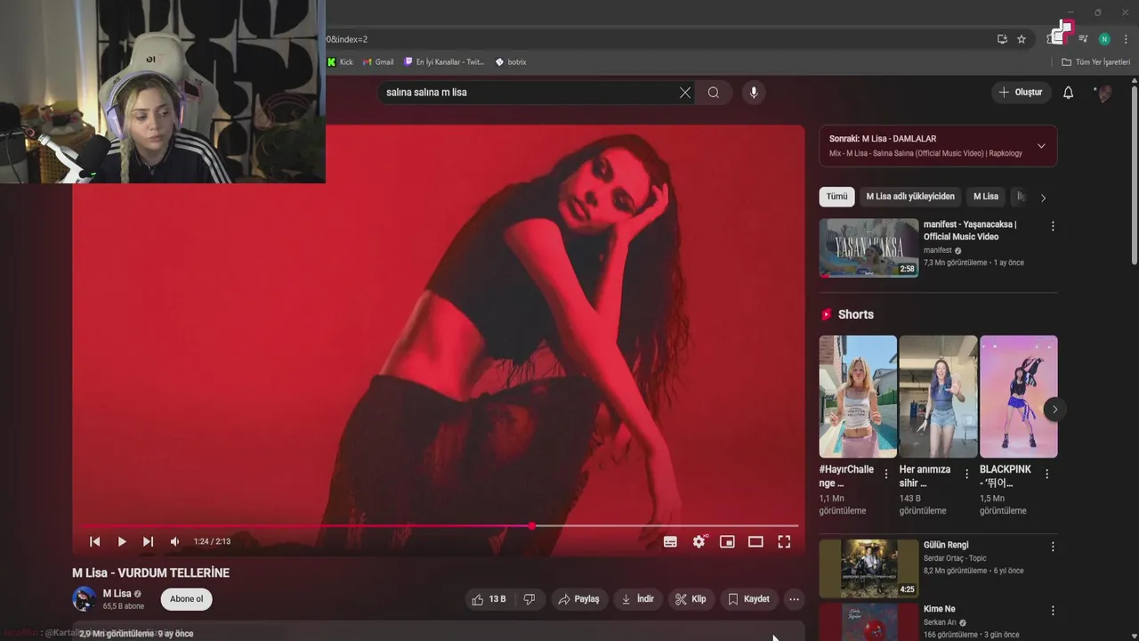Open the player settings gear
This screenshot has width=1139, height=641.
point(699,541)
